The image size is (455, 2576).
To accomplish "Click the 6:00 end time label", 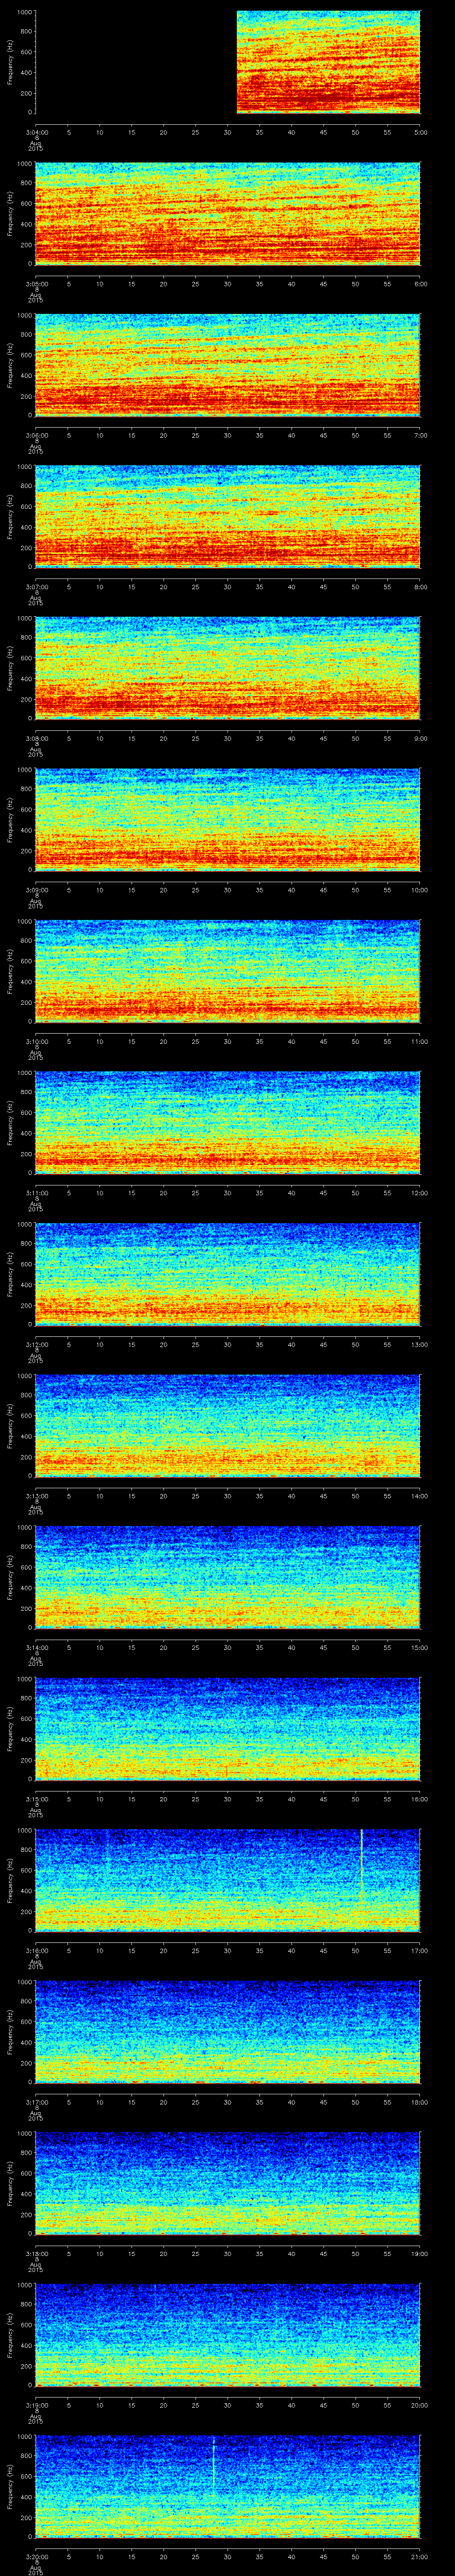I will [x=420, y=284].
